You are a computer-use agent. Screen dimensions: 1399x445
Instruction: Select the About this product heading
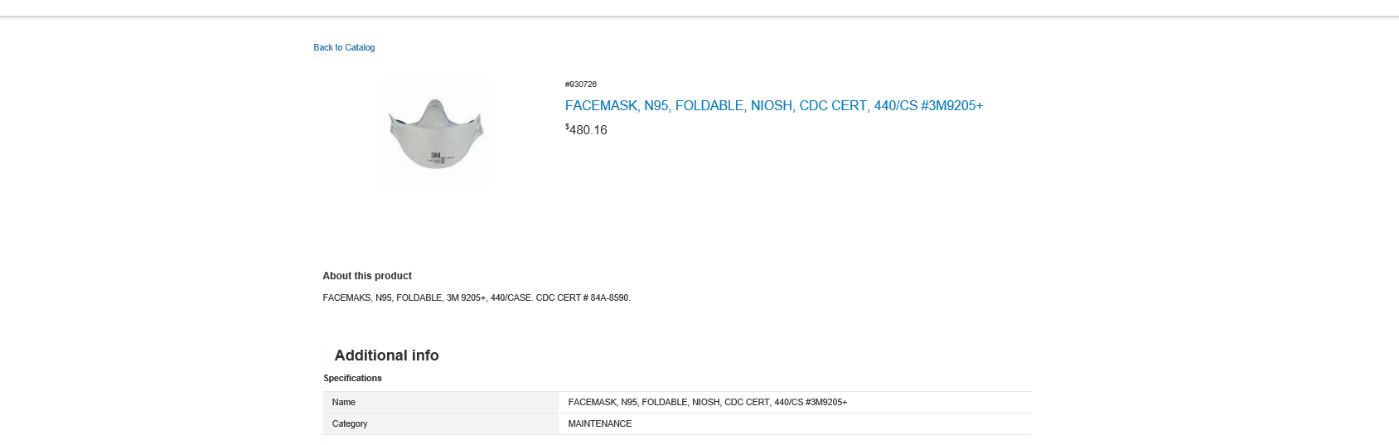[x=367, y=276]
